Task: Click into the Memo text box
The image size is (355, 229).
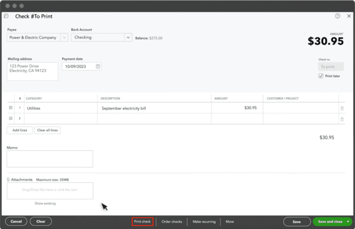Action: (50, 159)
